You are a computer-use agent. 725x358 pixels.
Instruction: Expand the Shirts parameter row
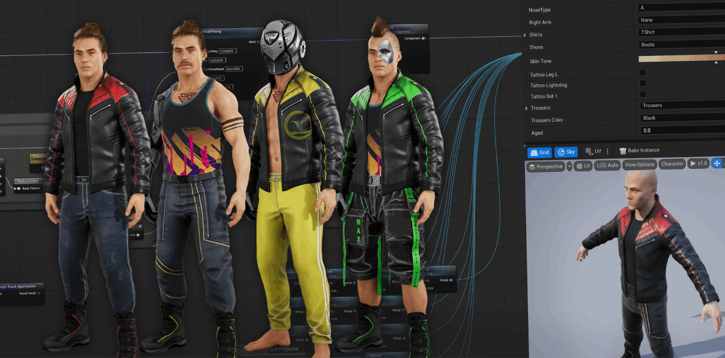click(525, 35)
